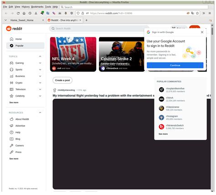This screenshot has width=216, height=195.
Task: Open the Careers link
Action: [x=20, y=145]
